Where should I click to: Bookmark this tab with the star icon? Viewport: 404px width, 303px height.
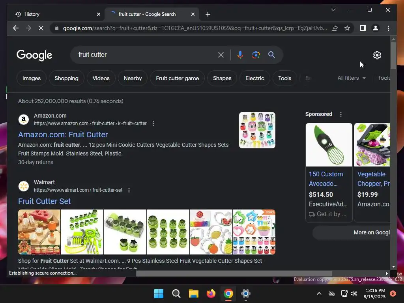point(347,28)
